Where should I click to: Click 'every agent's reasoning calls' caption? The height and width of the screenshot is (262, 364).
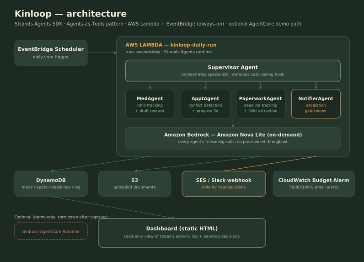coord(233,142)
